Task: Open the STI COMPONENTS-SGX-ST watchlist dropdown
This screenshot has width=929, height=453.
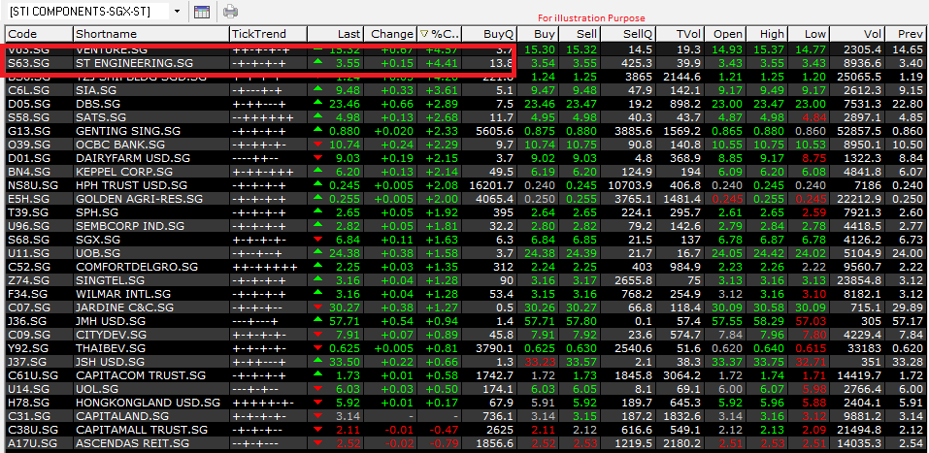Action: [x=177, y=12]
